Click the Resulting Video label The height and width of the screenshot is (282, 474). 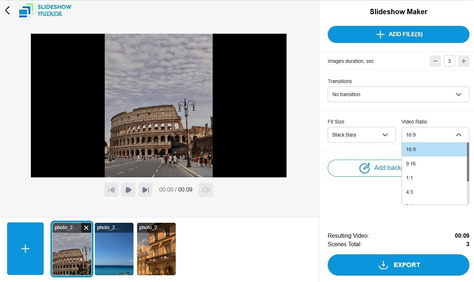pos(348,236)
